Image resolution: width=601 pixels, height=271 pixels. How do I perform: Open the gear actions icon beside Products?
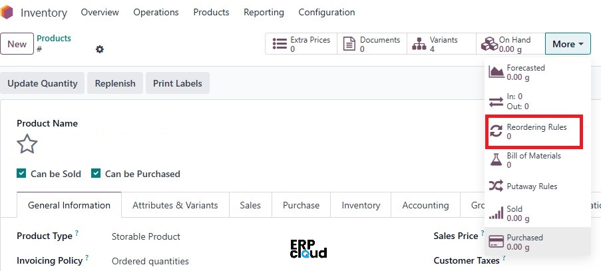pyautogui.click(x=100, y=49)
